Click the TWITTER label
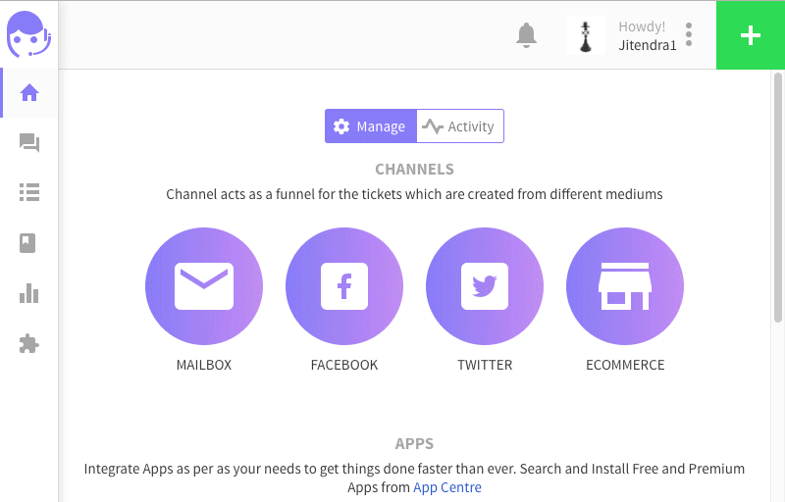This screenshot has width=785, height=502. (x=485, y=365)
